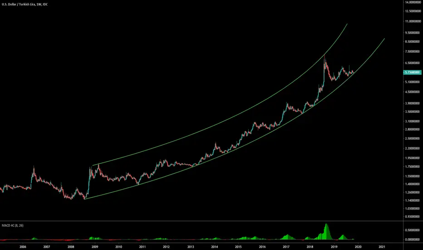
Task: Click the 2017 label on time axis
Action: tap(286, 247)
